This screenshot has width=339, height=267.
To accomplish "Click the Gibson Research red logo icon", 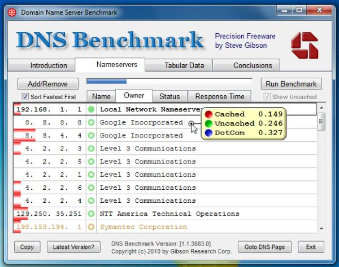I will (303, 44).
